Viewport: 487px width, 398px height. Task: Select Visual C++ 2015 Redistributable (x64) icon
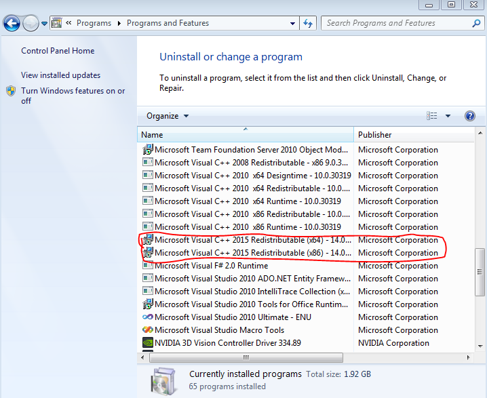[148, 239]
